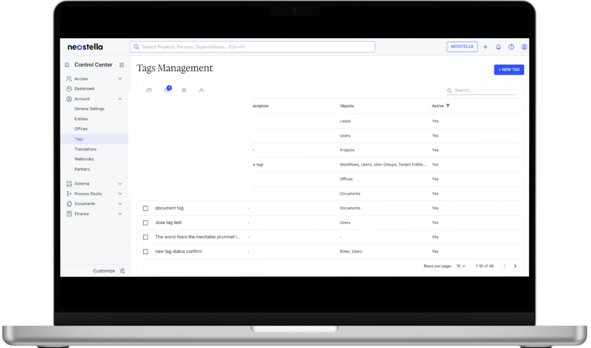The image size is (591, 348).
Task: Open the filters icon with badge
Action: pos(167,90)
